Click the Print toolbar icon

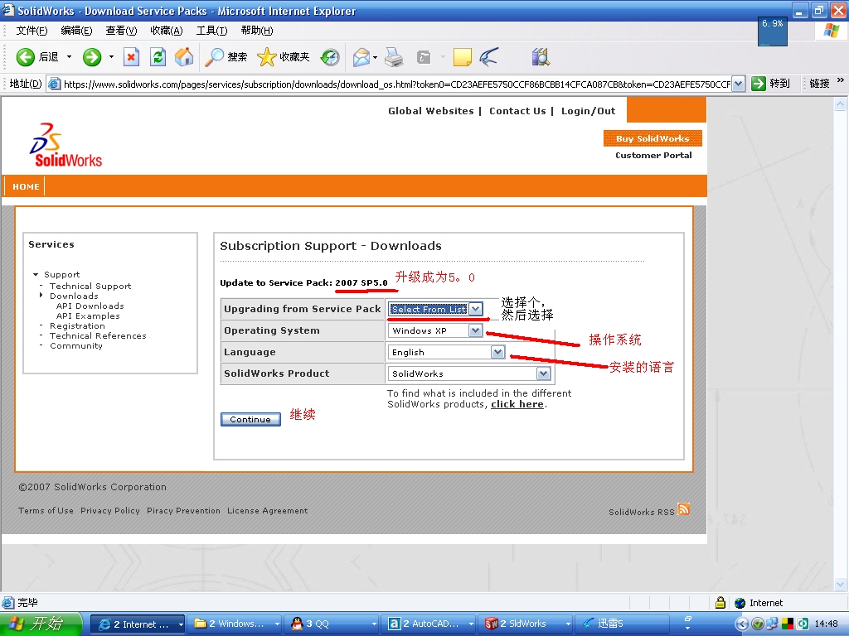click(x=394, y=57)
